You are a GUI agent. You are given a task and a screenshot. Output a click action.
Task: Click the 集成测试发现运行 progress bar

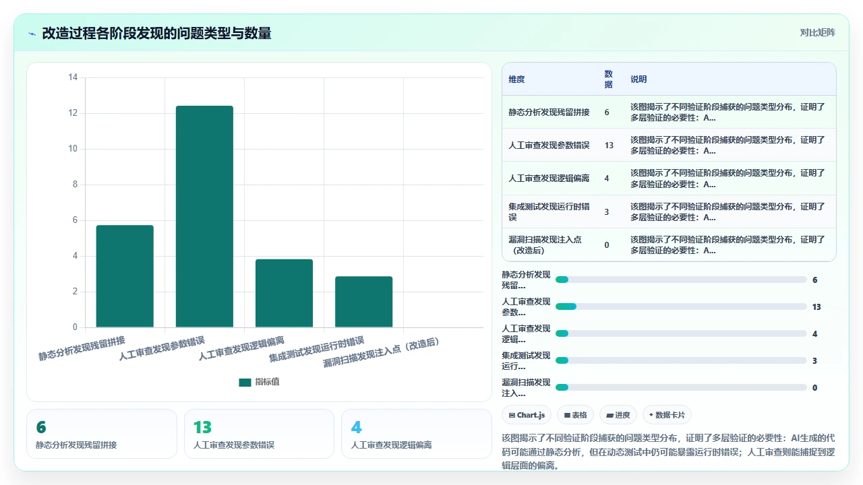681,360
